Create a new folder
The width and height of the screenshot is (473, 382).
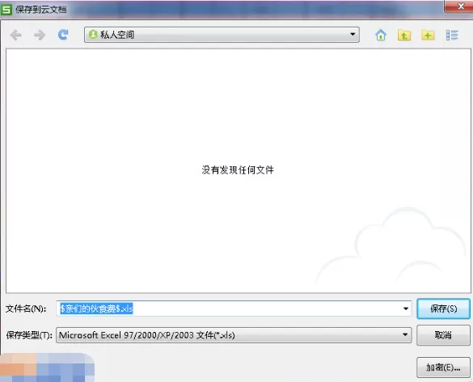pyautogui.click(x=428, y=35)
